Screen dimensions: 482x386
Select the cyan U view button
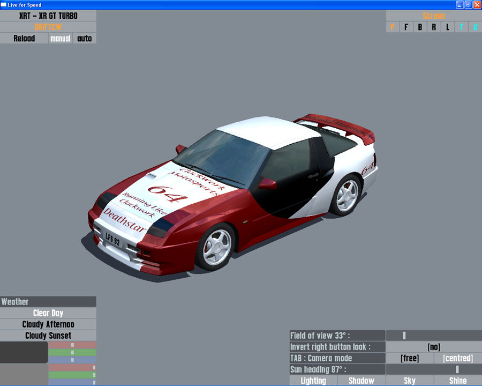[x=475, y=27]
